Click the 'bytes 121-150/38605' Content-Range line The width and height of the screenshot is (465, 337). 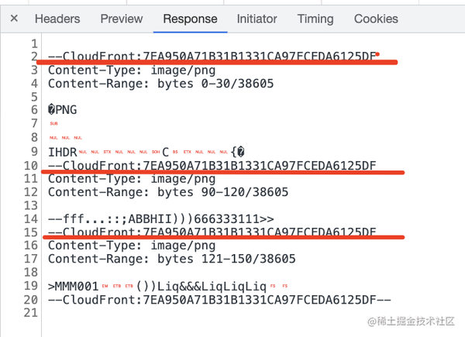[171, 258]
